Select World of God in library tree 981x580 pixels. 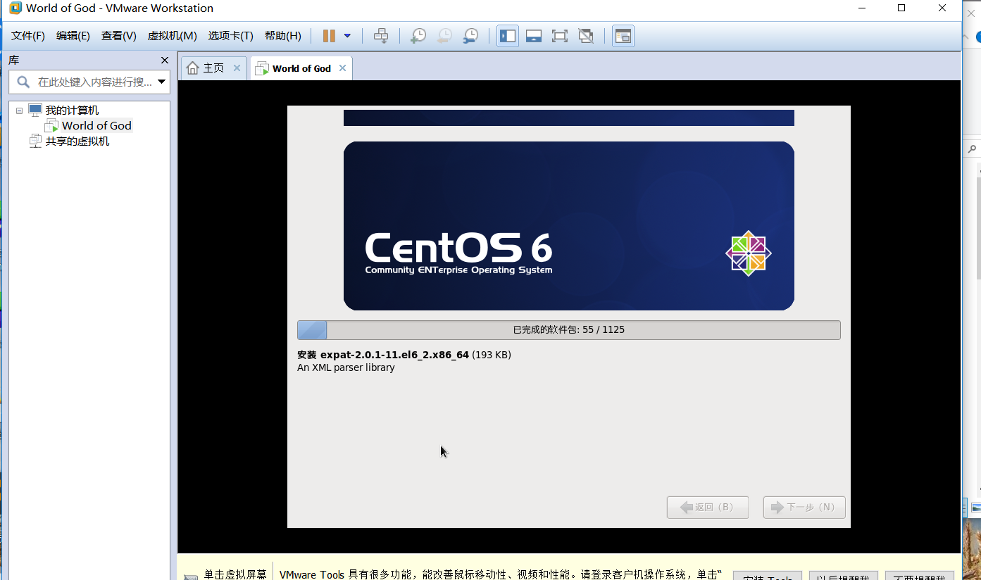(96, 125)
